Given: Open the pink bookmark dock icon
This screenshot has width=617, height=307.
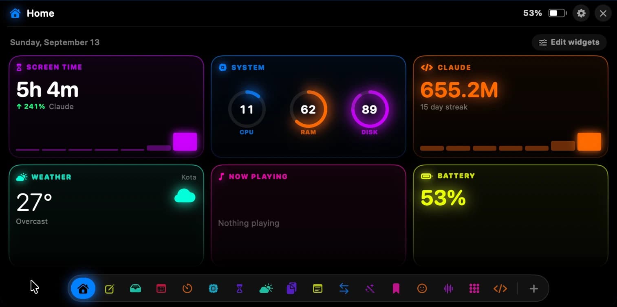Looking at the screenshot, I should coord(396,289).
